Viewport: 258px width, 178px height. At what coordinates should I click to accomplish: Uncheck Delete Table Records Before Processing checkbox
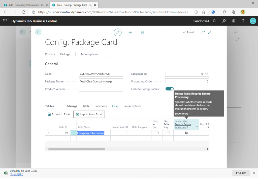pyautogui.click(x=186, y=133)
